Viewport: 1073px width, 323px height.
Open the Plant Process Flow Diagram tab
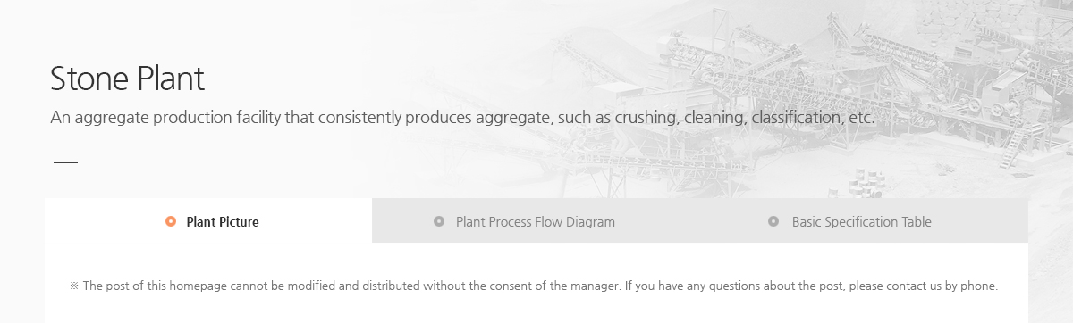(536, 221)
